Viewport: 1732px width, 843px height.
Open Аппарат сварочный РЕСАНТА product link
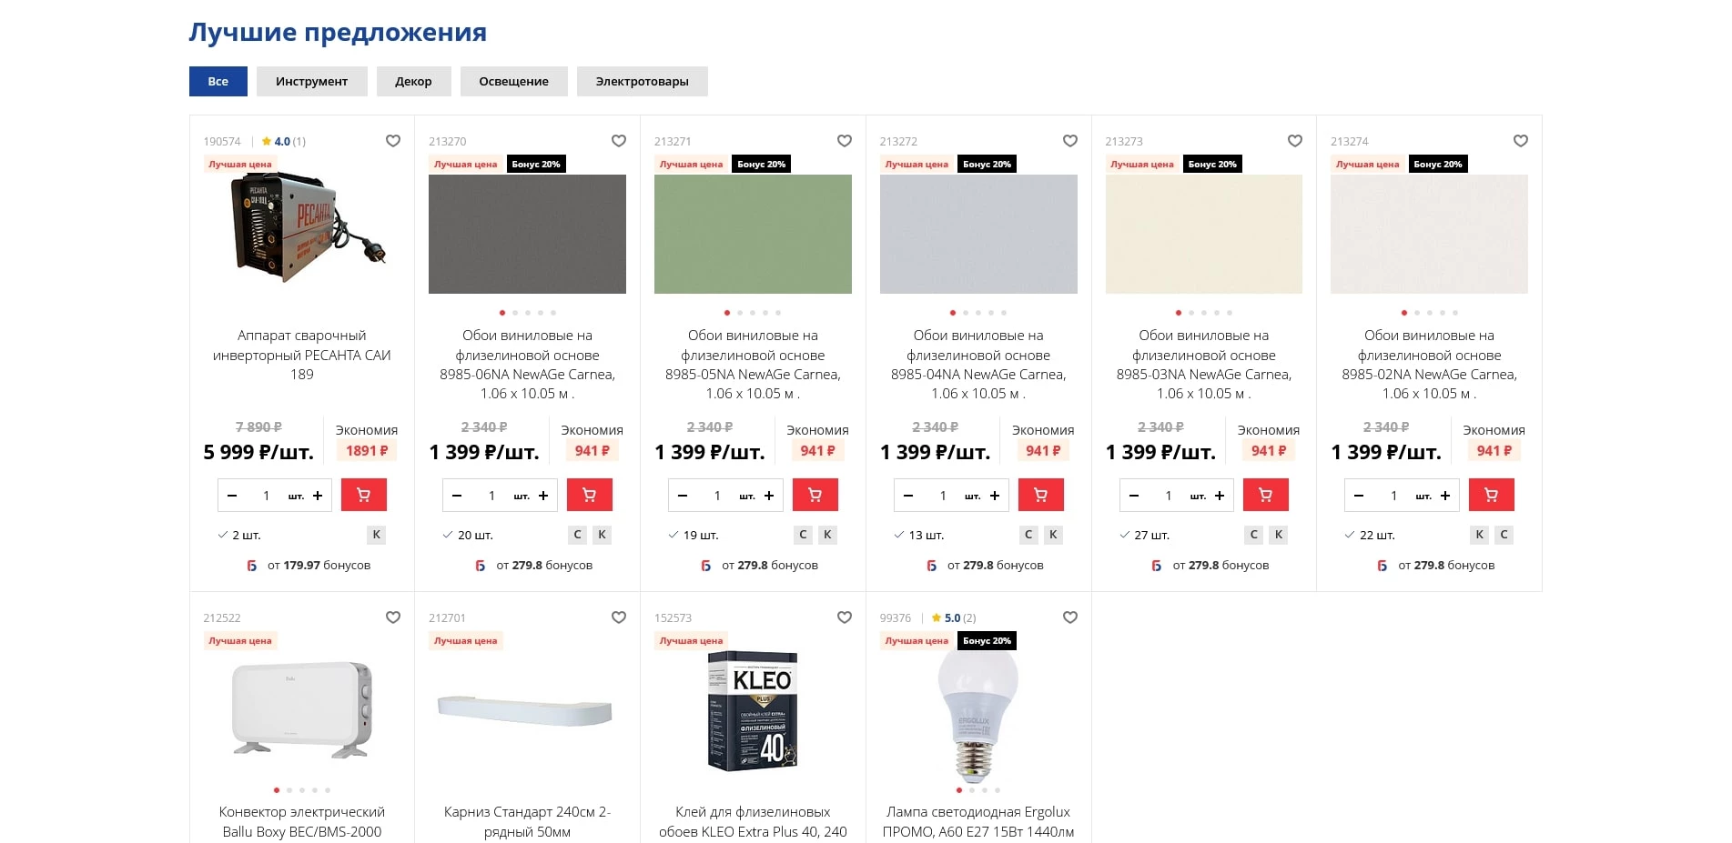[x=301, y=355]
